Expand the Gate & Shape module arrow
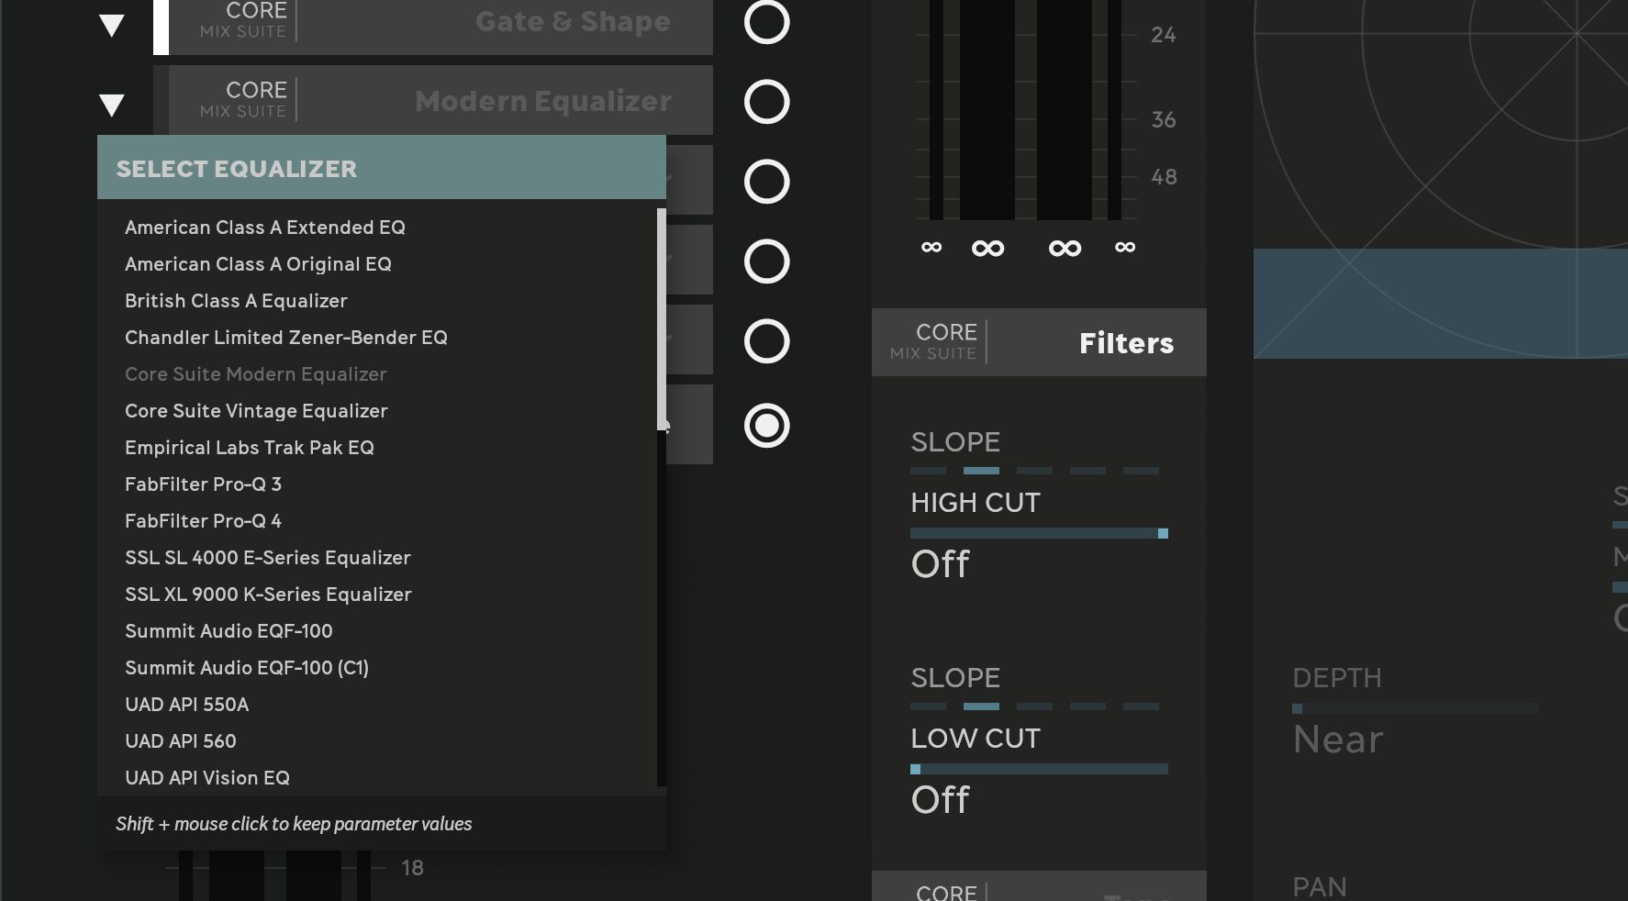Image resolution: width=1628 pixels, height=901 pixels. (112, 26)
